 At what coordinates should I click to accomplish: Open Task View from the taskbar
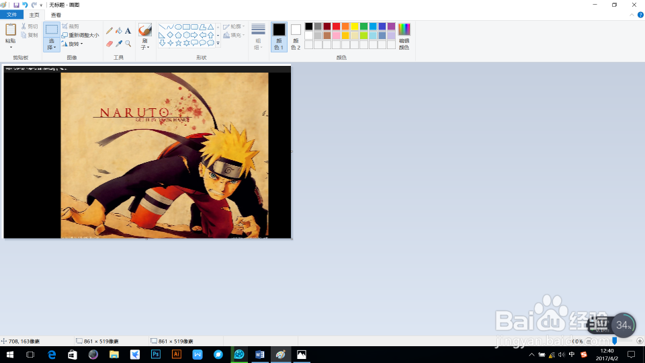tap(30, 354)
